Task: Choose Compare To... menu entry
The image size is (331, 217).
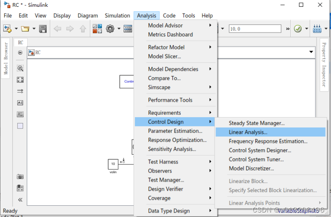Action: [176, 78]
